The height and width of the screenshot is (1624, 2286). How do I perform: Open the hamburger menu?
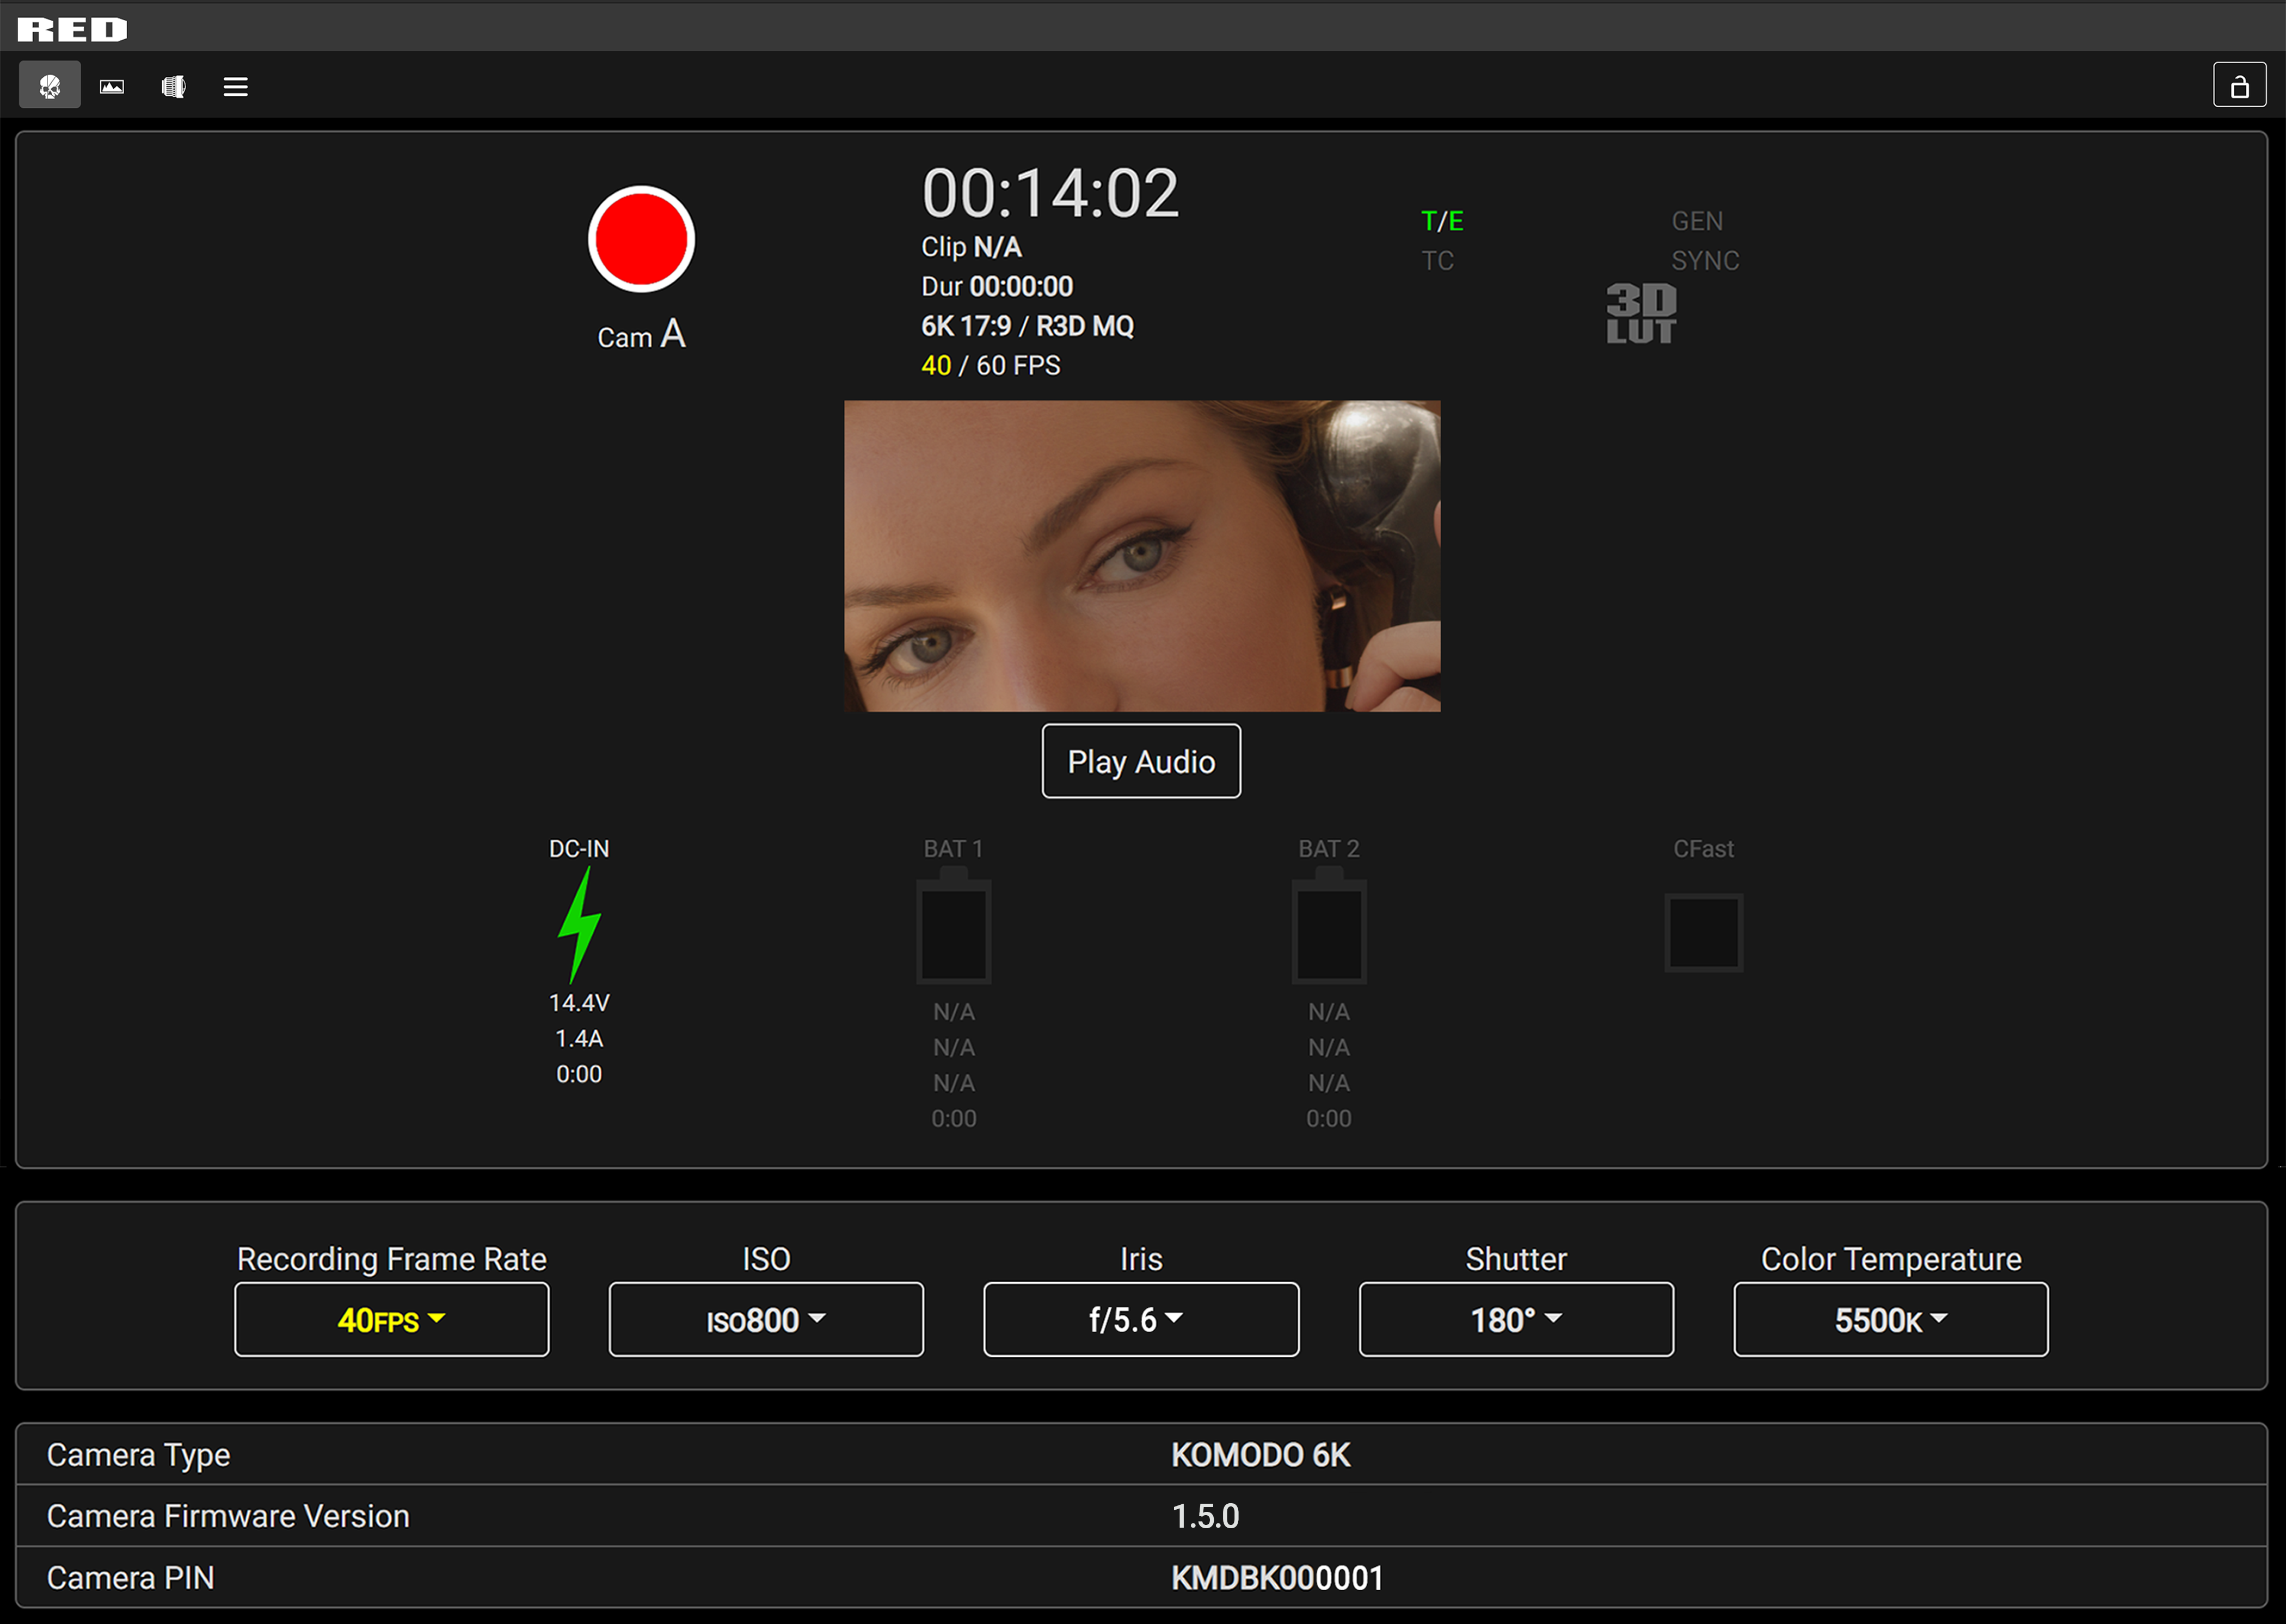(236, 87)
